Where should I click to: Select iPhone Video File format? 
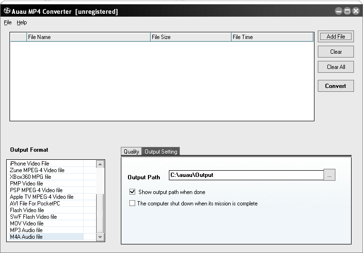point(46,164)
